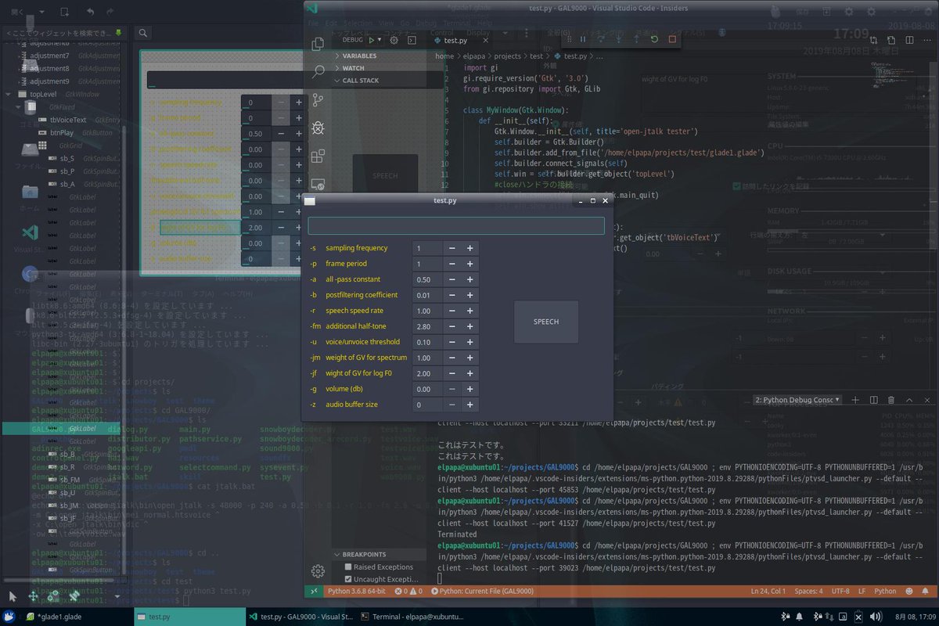Viewport: 939px width, 626px height.
Task: Restart the debug session
Action: (x=655, y=39)
